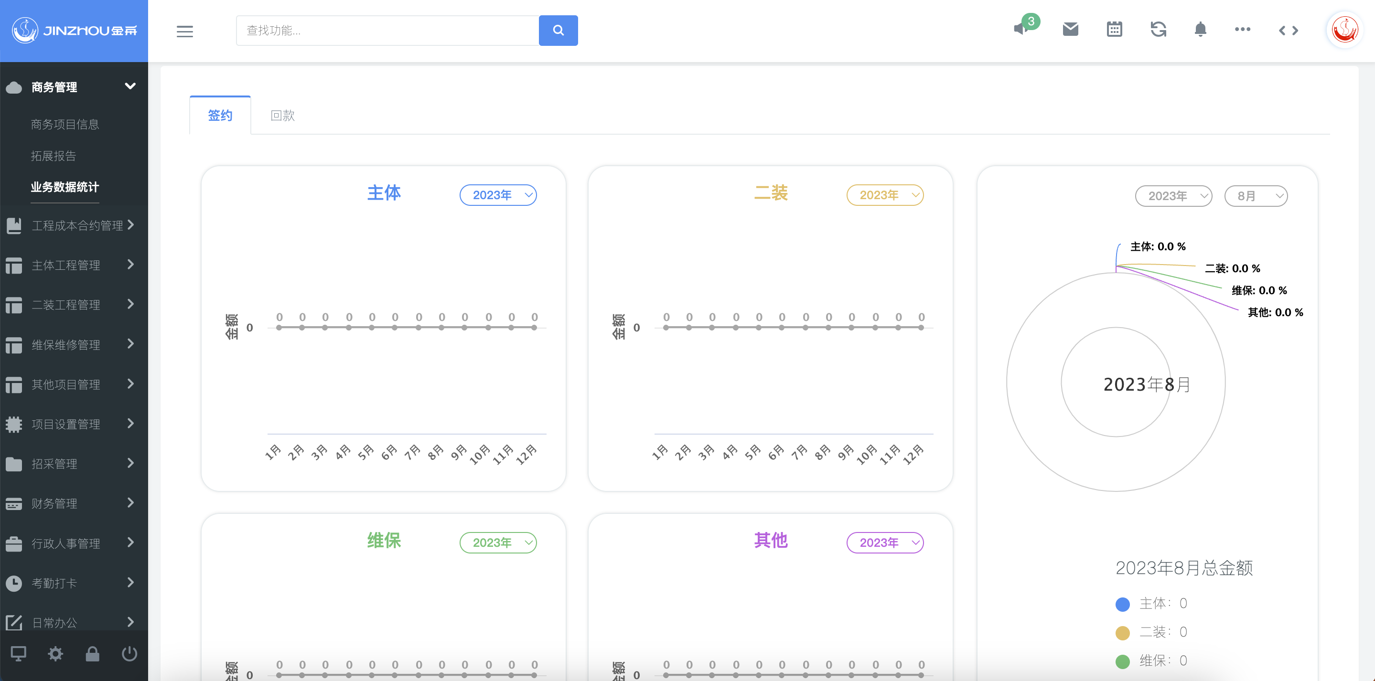Viewport: 1375px width, 681px height.
Task: Toggle sidebar with hamburger menu icon
Action: click(x=185, y=31)
